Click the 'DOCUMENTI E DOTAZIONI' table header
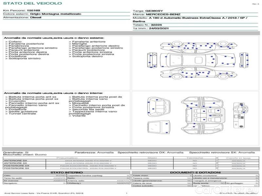 pos(195,172)
